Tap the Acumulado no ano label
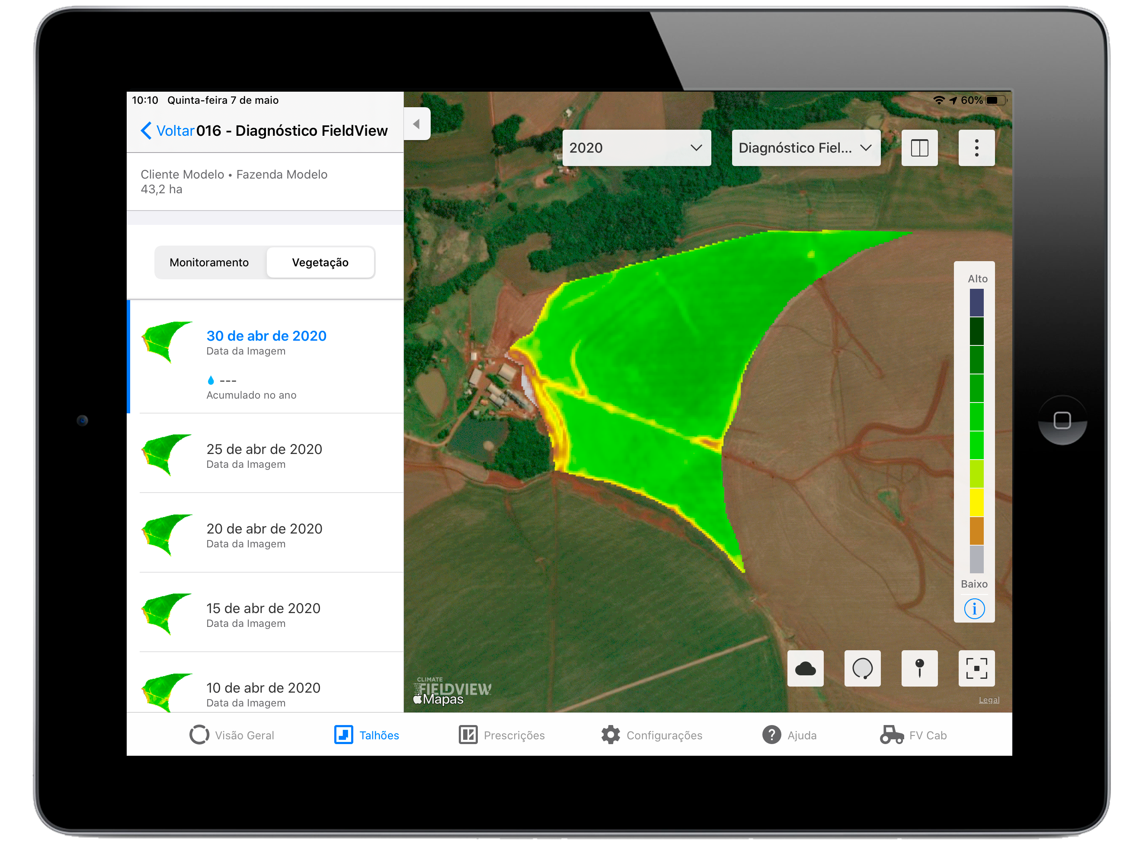The height and width of the screenshot is (850, 1139). [251, 395]
